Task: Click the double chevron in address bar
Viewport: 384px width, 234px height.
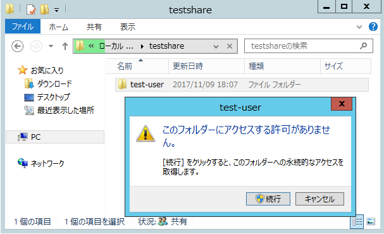Action: click(91, 46)
